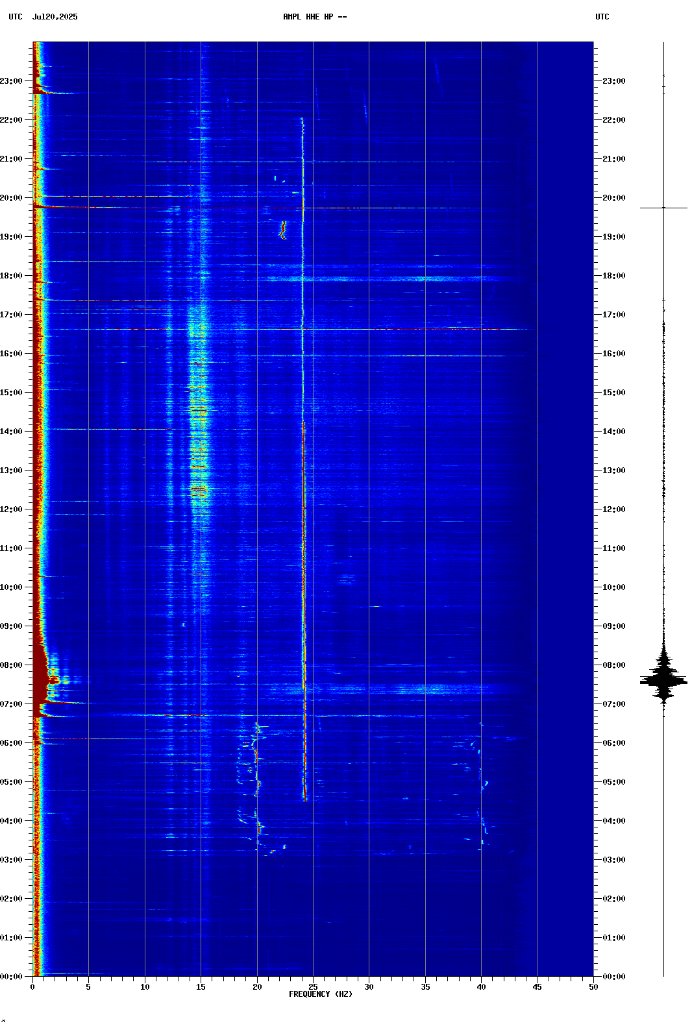This screenshot has height=1028, width=692.
Task: Click the 50 Hz frequency tick label
Action: 593,987
